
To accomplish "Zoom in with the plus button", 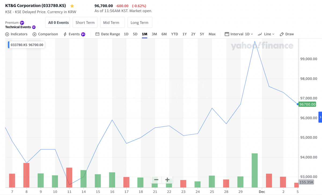I will click(x=167, y=180).
